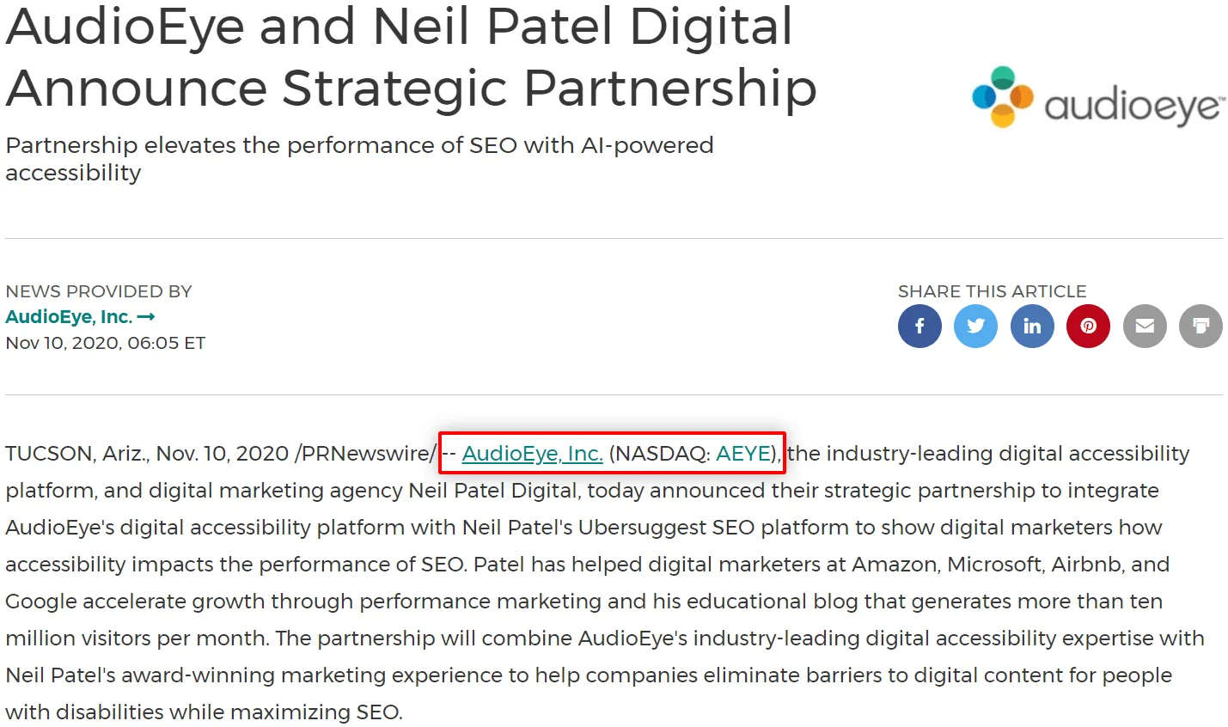The width and height of the screenshot is (1228, 727).
Task: Click the TUCSON, Ariz. dateline text
Action: tap(77, 454)
